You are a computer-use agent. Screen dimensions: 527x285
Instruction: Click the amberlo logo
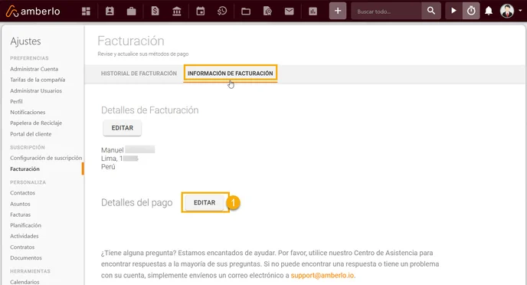[x=33, y=11]
